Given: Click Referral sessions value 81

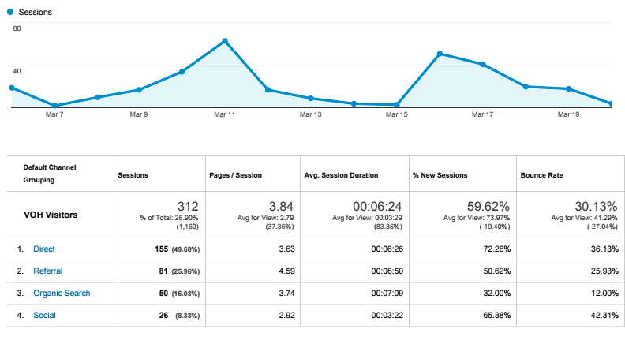Looking at the screenshot, I should [163, 271].
